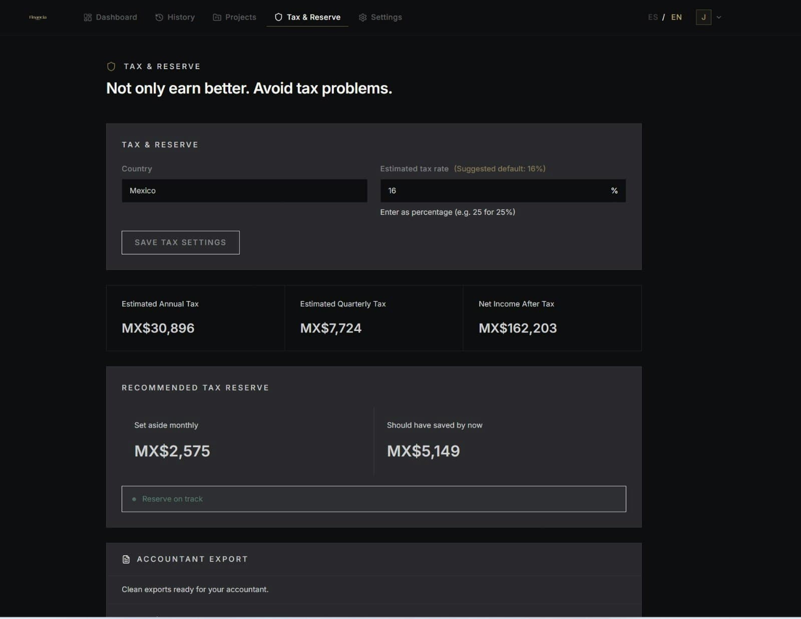Screen dimensions: 801x619
Task: Go to the History tab
Action: pyautogui.click(x=175, y=17)
